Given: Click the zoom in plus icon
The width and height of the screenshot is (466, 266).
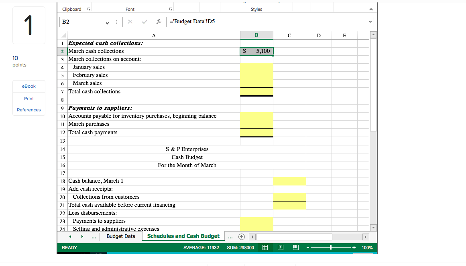Looking at the screenshot, I should pos(354,248).
